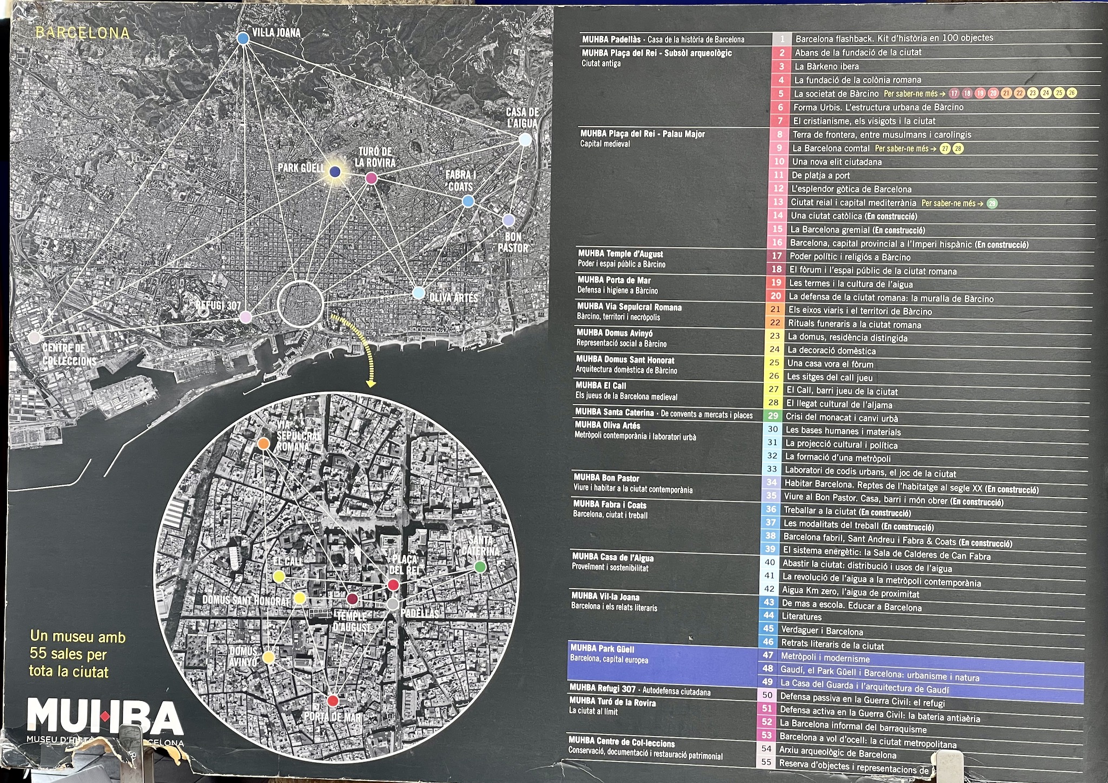Select 'La Casa del Guarda i l'arquitectura de Gaudí'

pos(865,686)
